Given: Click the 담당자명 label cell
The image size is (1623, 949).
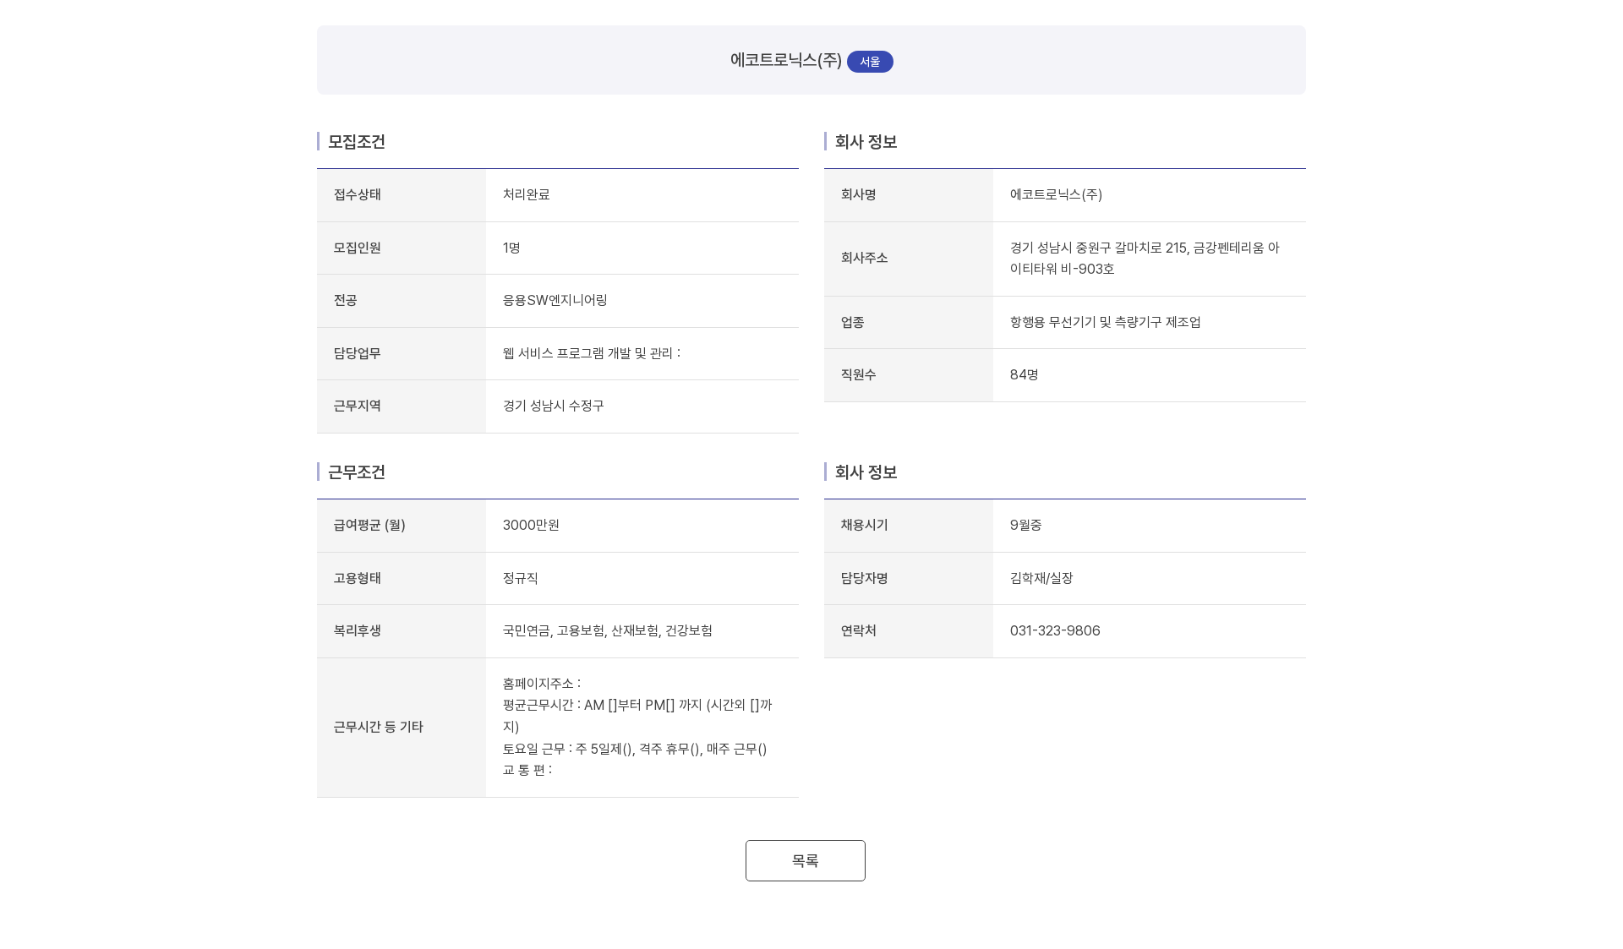Looking at the screenshot, I should click(909, 579).
